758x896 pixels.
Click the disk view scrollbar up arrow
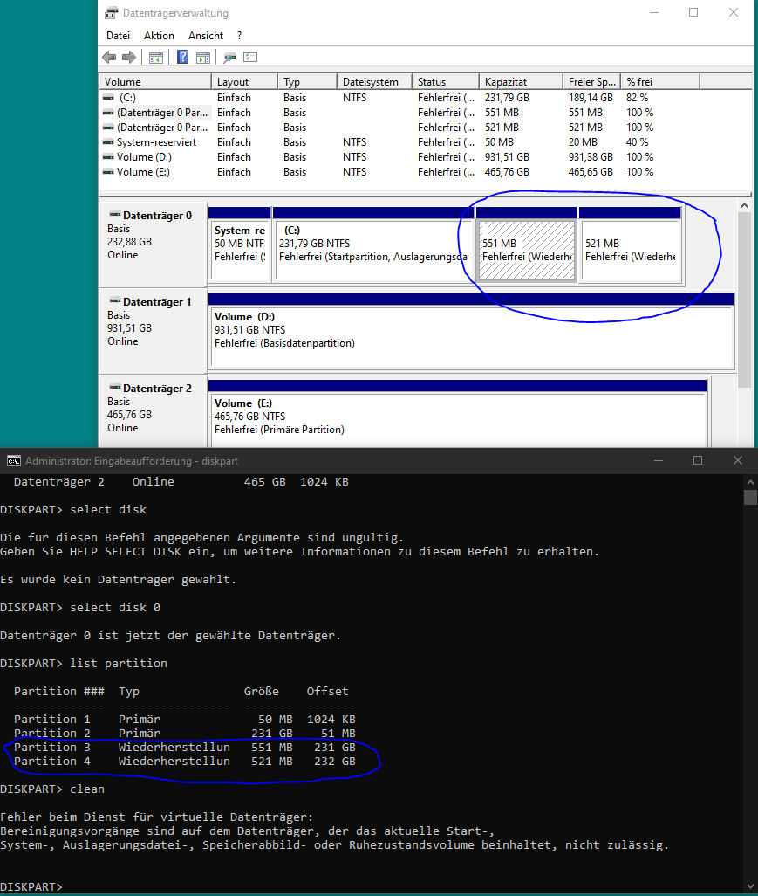(x=744, y=205)
